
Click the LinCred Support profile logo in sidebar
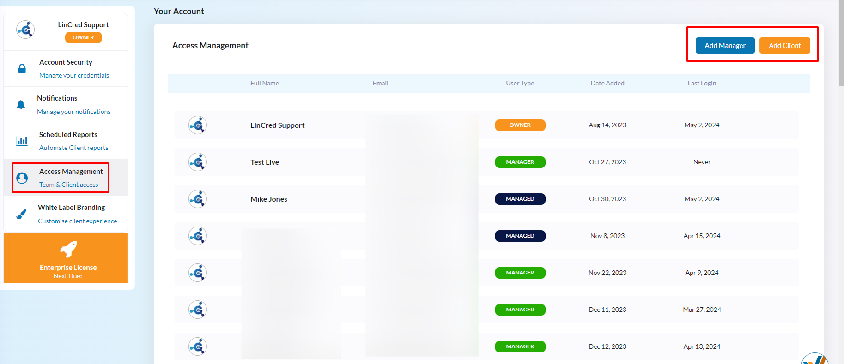[25, 30]
